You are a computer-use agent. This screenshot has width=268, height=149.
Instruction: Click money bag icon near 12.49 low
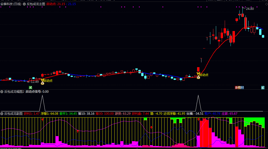click(43, 83)
